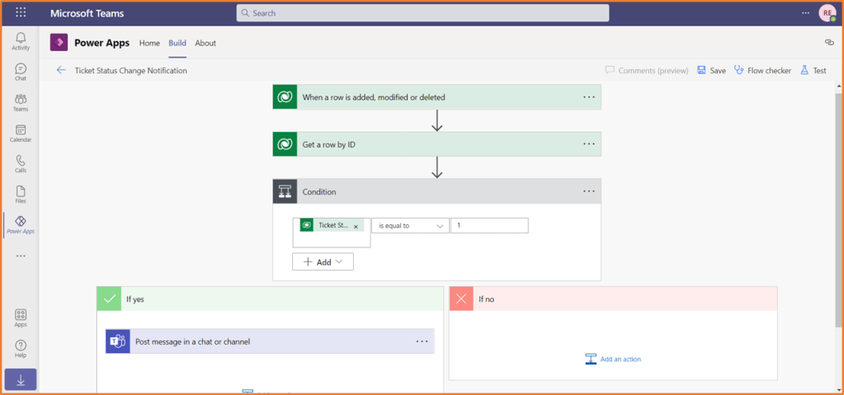Screen dimensions: 844x395
Task: Open Calendar in the left rail
Action: (21, 134)
